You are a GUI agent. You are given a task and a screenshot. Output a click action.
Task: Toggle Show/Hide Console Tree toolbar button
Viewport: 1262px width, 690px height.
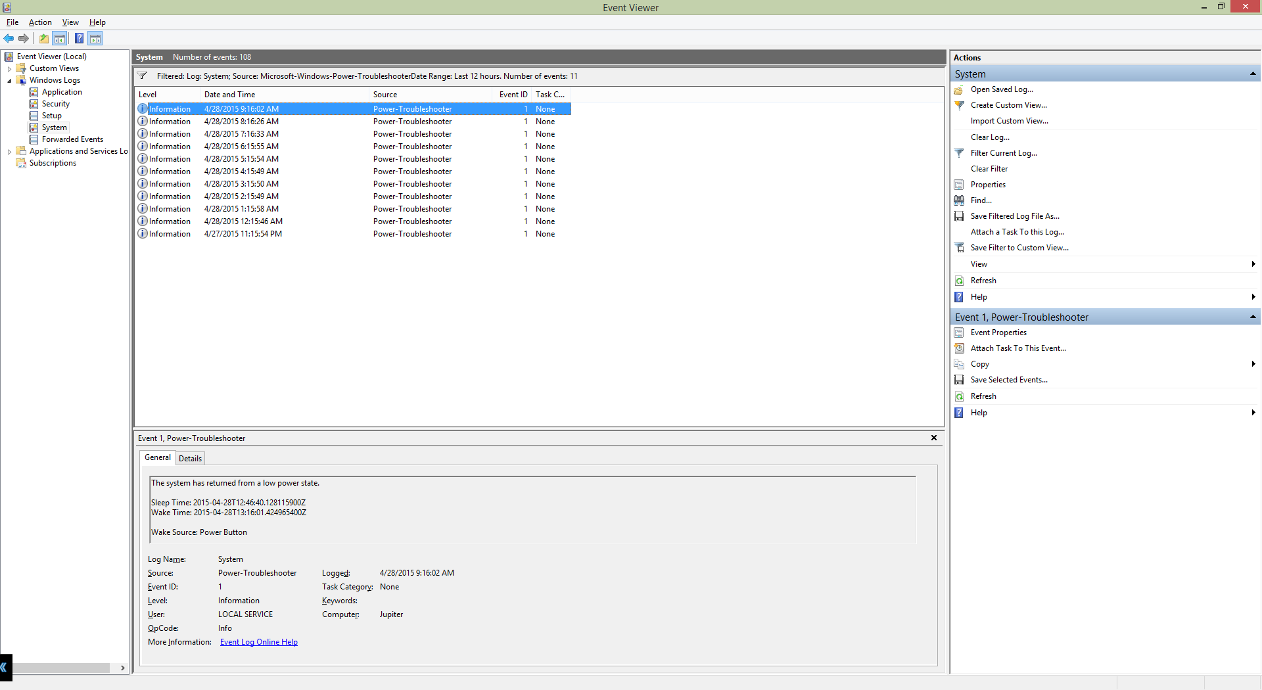[60, 39]
